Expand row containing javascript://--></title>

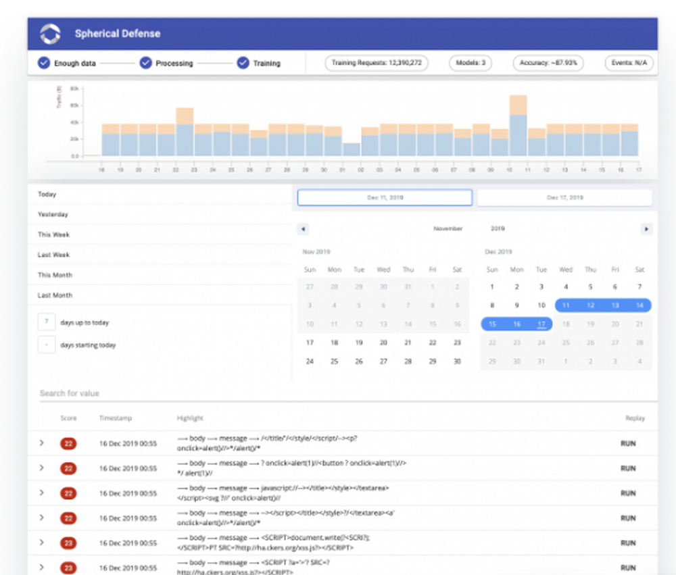click(x=42, y=493)
